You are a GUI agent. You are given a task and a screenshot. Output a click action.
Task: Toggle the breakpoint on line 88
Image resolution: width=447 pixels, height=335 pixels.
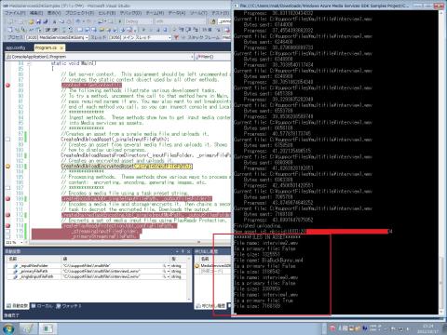pos(8,86)
